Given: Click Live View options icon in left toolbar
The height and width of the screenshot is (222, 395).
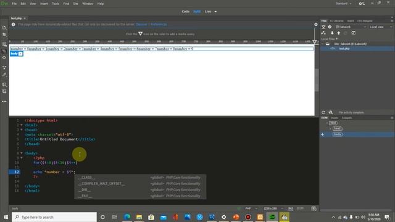Looking at the screenshot, I should (4, 44).
